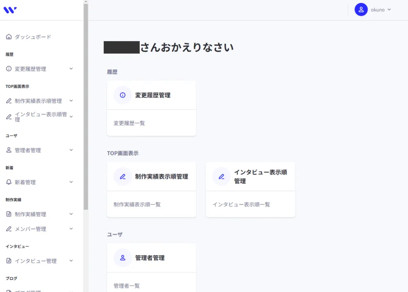
Task: Click person icon on 管理者管理 card
Action: click(122, 258)
